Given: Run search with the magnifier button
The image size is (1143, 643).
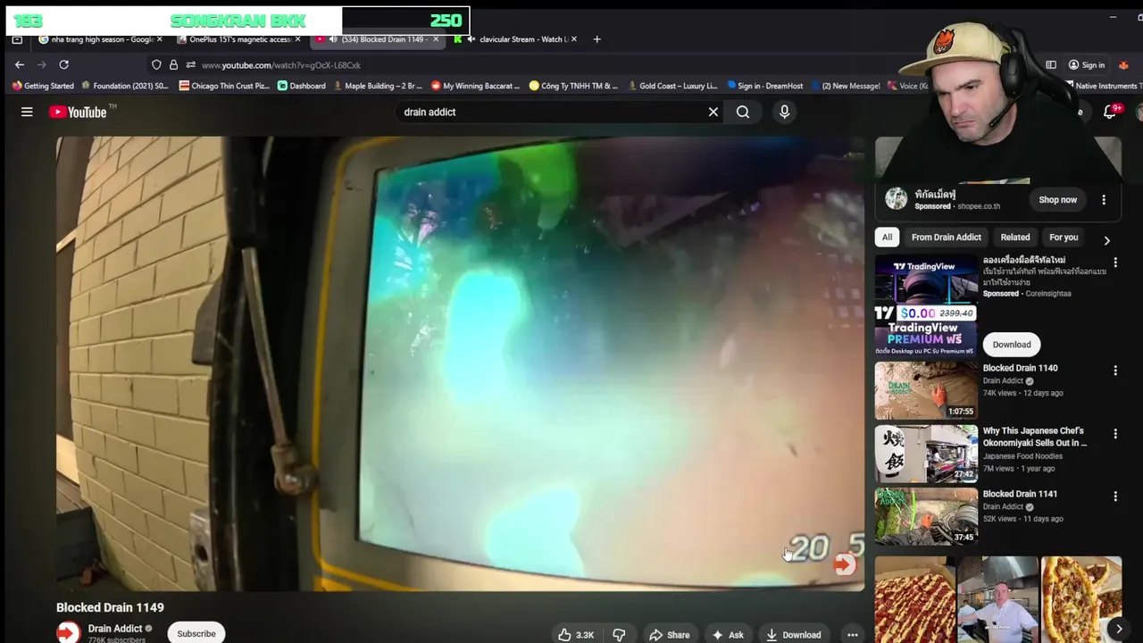Looking at the screenshot, I should coord(743,112).
